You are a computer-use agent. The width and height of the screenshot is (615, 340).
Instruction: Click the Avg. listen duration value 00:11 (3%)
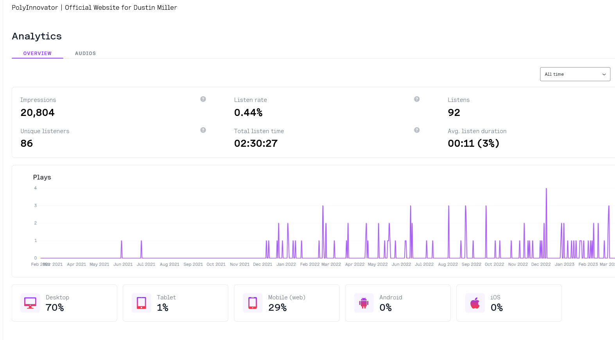pyautogui.click(x=473, y=144)
